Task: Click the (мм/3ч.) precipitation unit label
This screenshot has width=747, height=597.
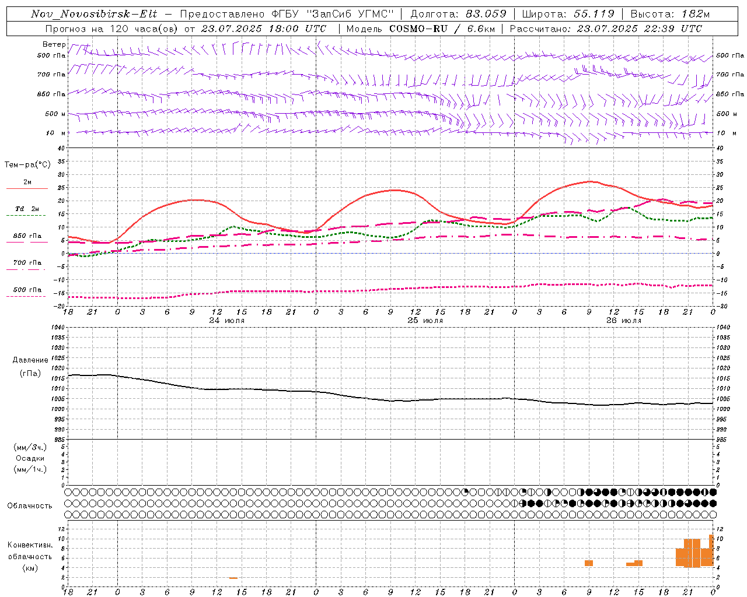Action: coord(30,447)
